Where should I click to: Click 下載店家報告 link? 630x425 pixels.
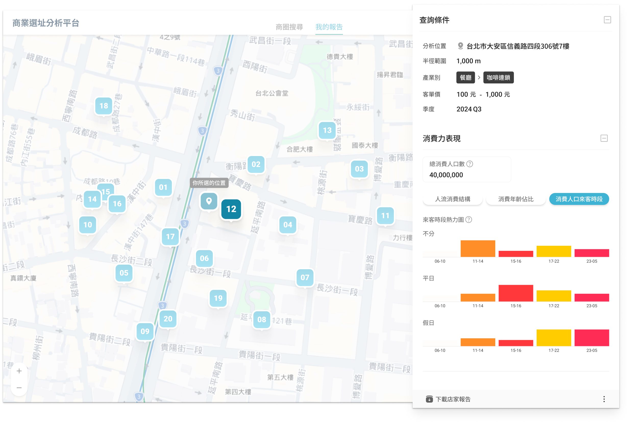[x=453, y=399]
